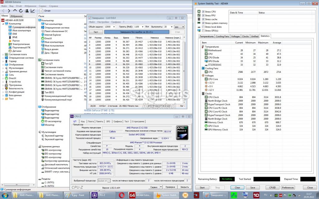Viewport: 319px width, 199px height.
Task: Open the Настройки menu in LinX
Action: (103, 22)
